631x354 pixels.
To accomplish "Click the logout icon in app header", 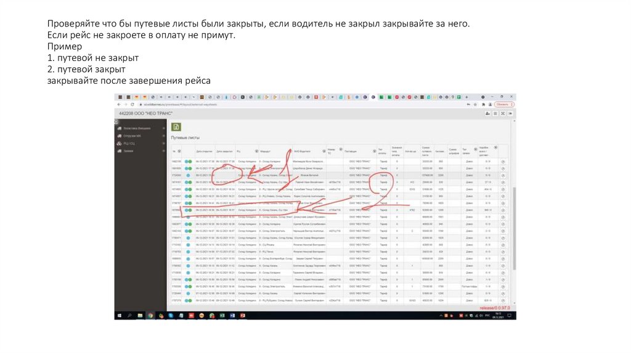I will click(x=510, y=113).
